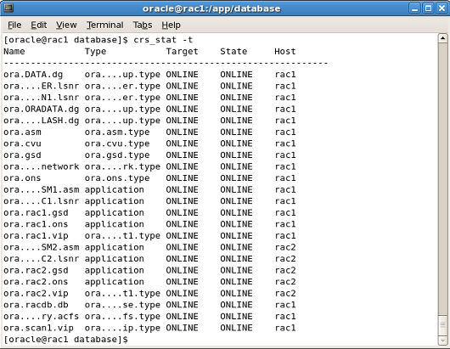450x349 pixels.
Task: Select the ora....C2.lsnr resource name
Action: tap(41, 259)
